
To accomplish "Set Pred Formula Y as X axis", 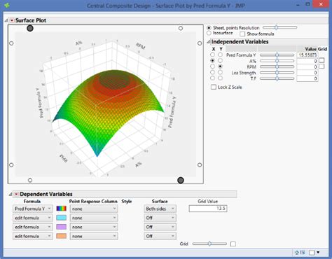I will point(212,55).
